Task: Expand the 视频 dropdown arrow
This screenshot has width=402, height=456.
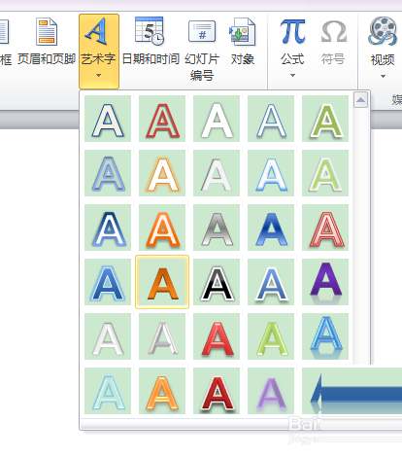Action: [383, 77]
